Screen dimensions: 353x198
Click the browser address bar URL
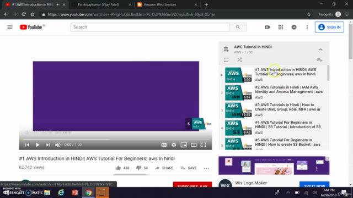click(131, 14)
